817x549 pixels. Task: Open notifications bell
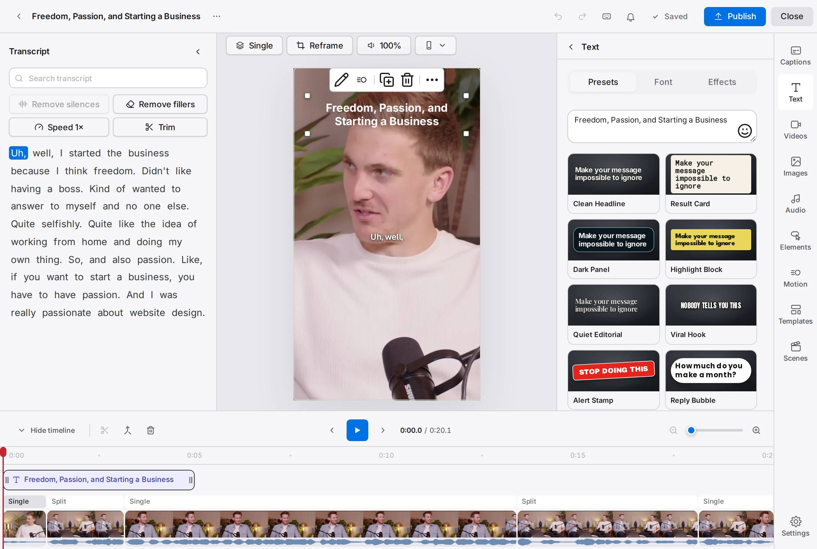(630, 17)
